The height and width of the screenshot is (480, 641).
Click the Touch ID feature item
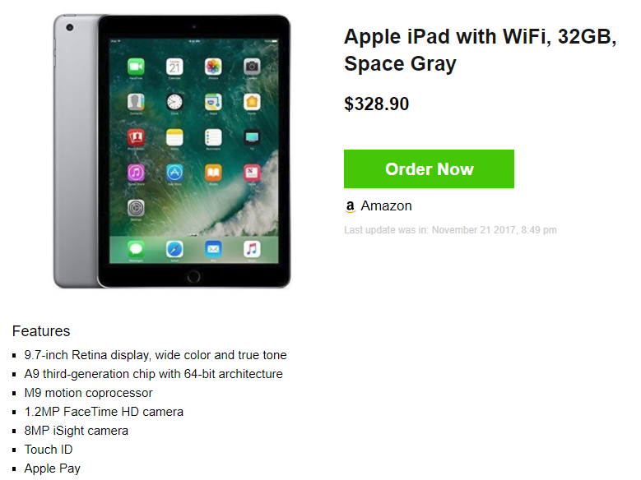(x=49, y=450)
